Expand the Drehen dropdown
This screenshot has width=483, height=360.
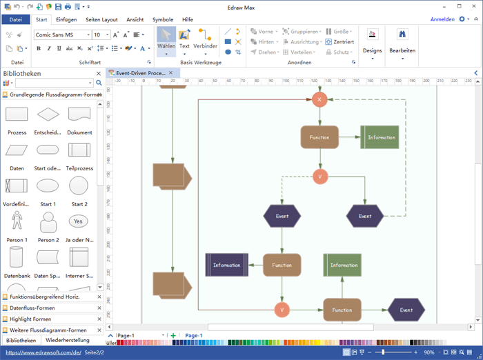(278, 52)
